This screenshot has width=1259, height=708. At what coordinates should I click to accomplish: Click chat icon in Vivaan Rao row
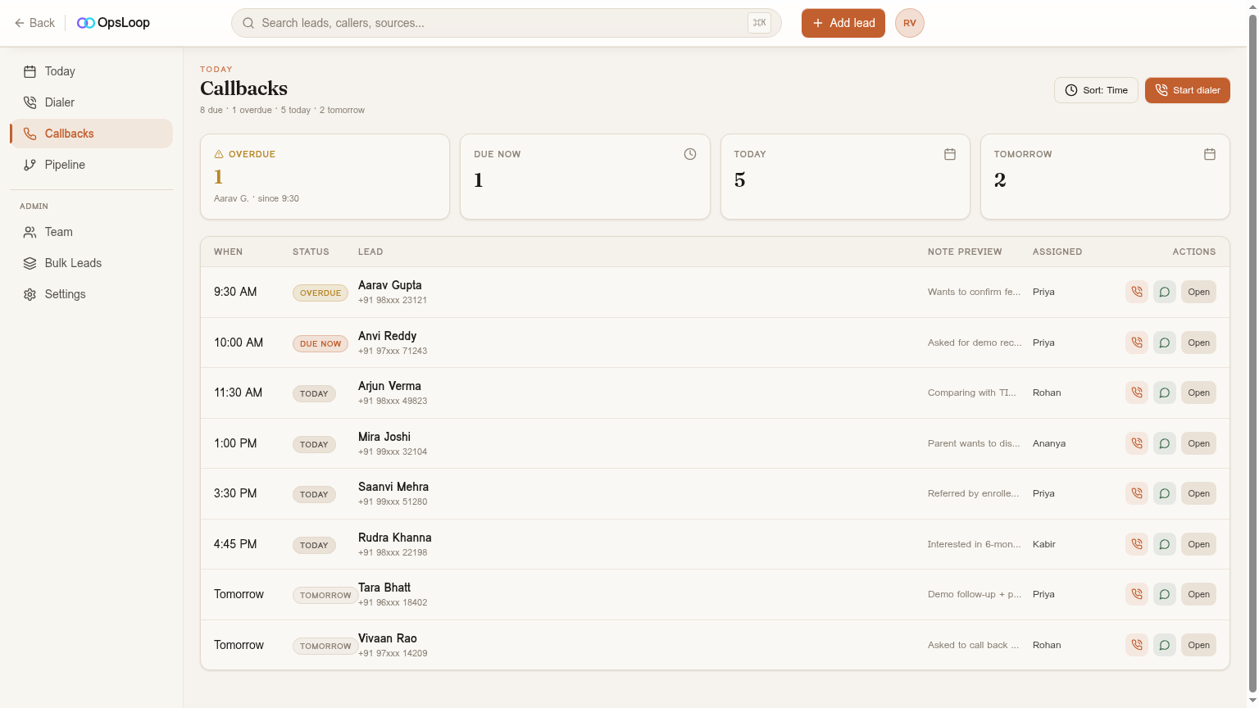[x=1164, y=645]
